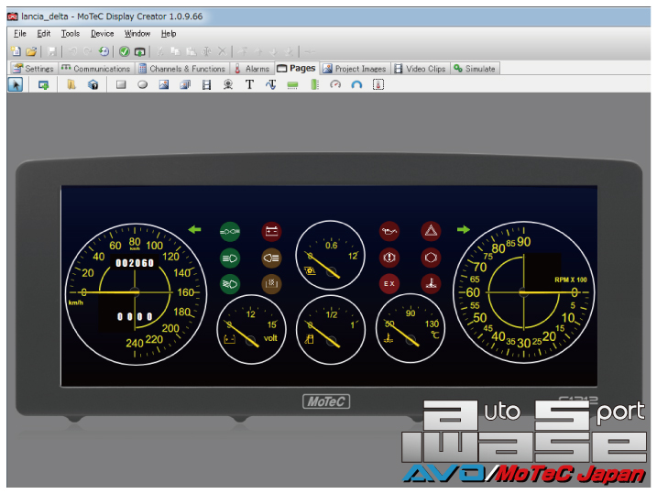The width and height of the screenshot is (657, 494).
Task: Select the brown rear fog lamp indicator
Action: tap(271, 258)
